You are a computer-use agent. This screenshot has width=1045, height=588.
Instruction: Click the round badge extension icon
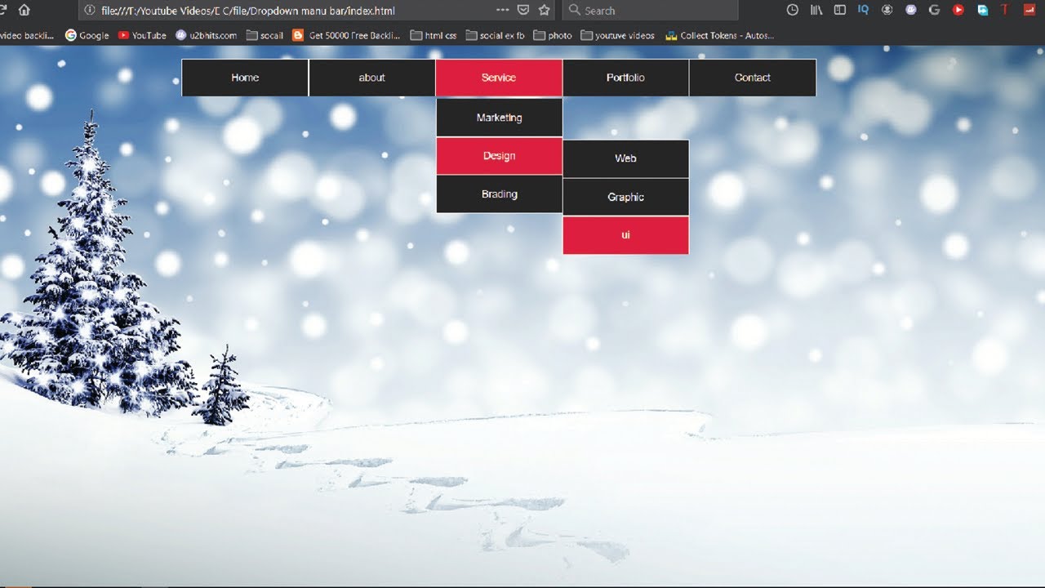887,10
